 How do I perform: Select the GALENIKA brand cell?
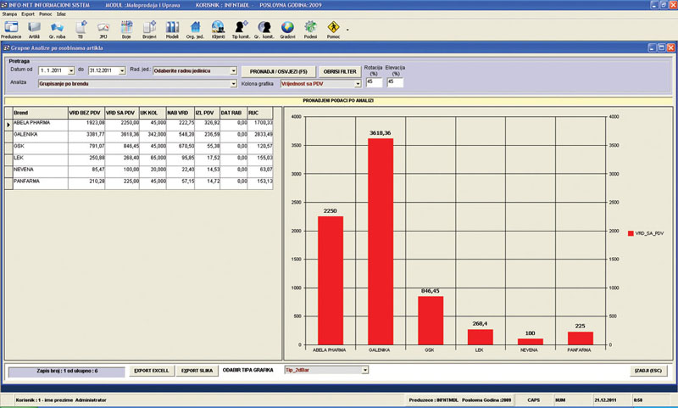[x=40, y=136]
